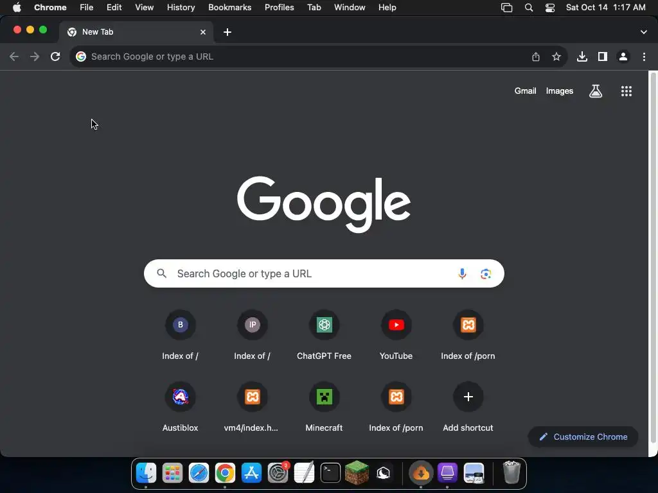Open Finder from the Dock
Screen dimensions: 658x493
[146, 473]
